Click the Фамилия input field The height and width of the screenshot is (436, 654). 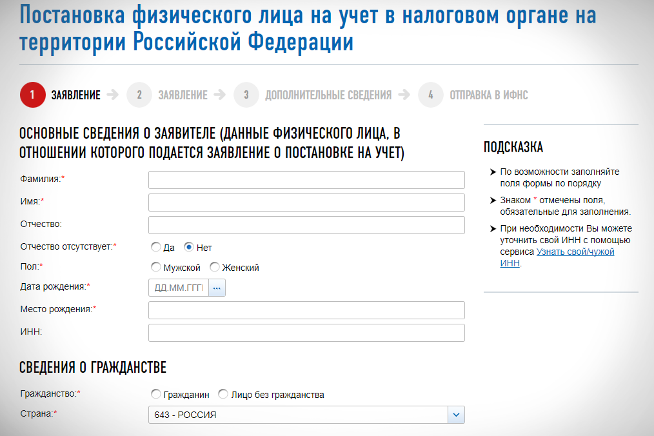pos(306,180)
